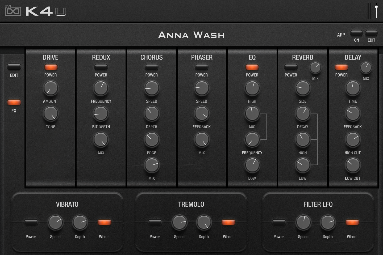Switch to the FX page

pos(14,102)
